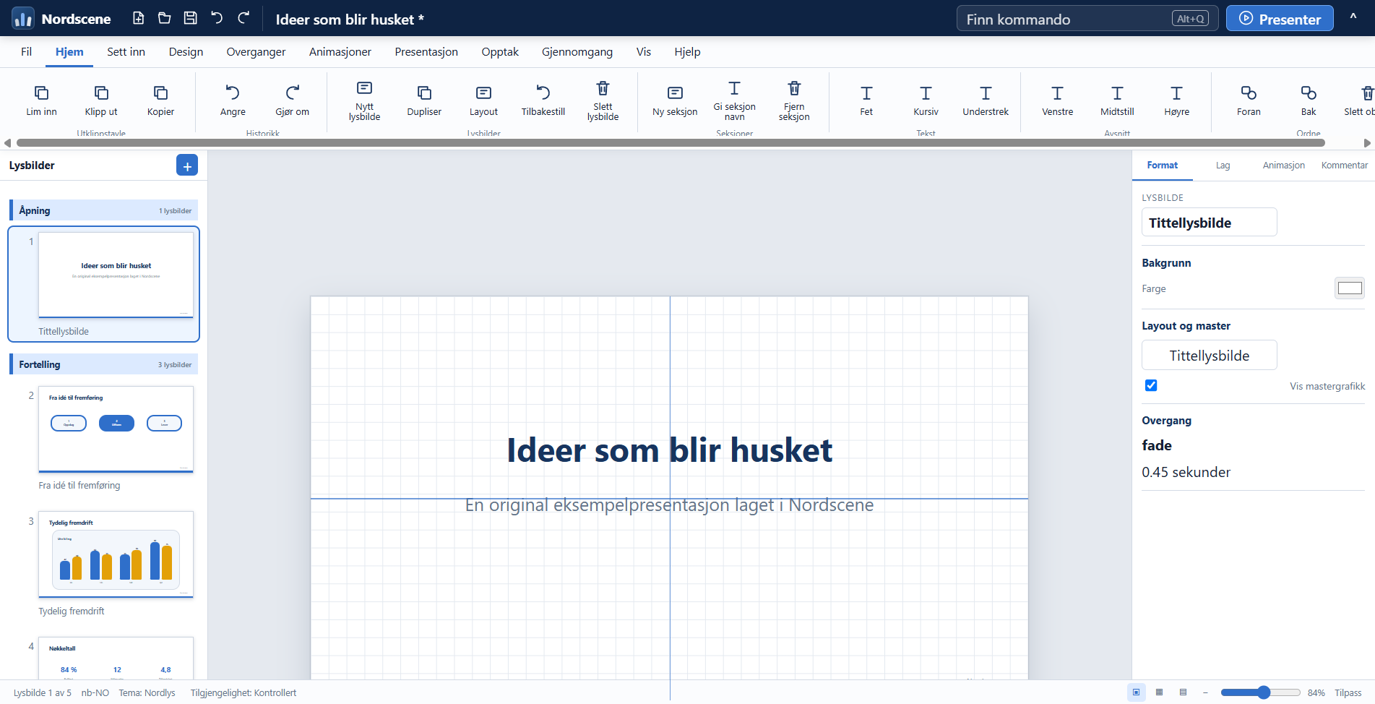Click Tilpass to fit the zoom

click(x=1348, y=692)
